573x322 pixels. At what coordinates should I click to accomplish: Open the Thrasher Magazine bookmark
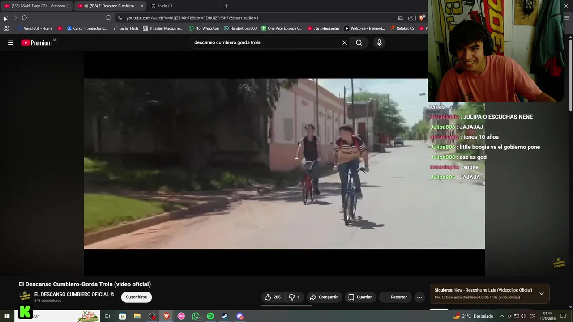162,28
